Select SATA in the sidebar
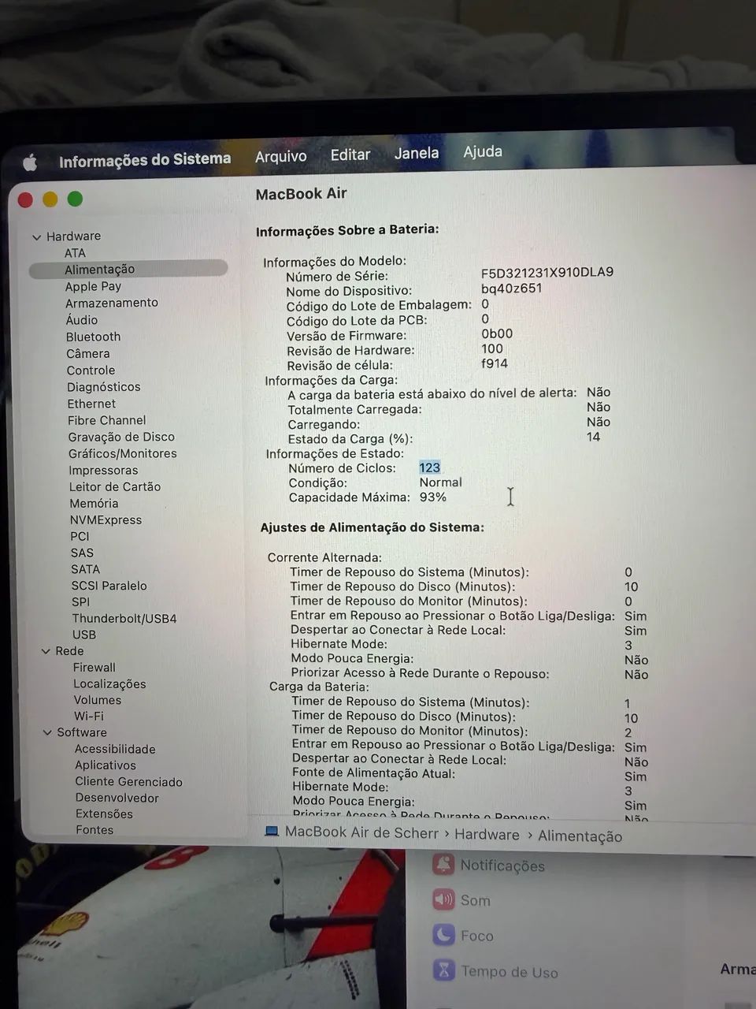 pyautogui.click(x=85, y=569)
